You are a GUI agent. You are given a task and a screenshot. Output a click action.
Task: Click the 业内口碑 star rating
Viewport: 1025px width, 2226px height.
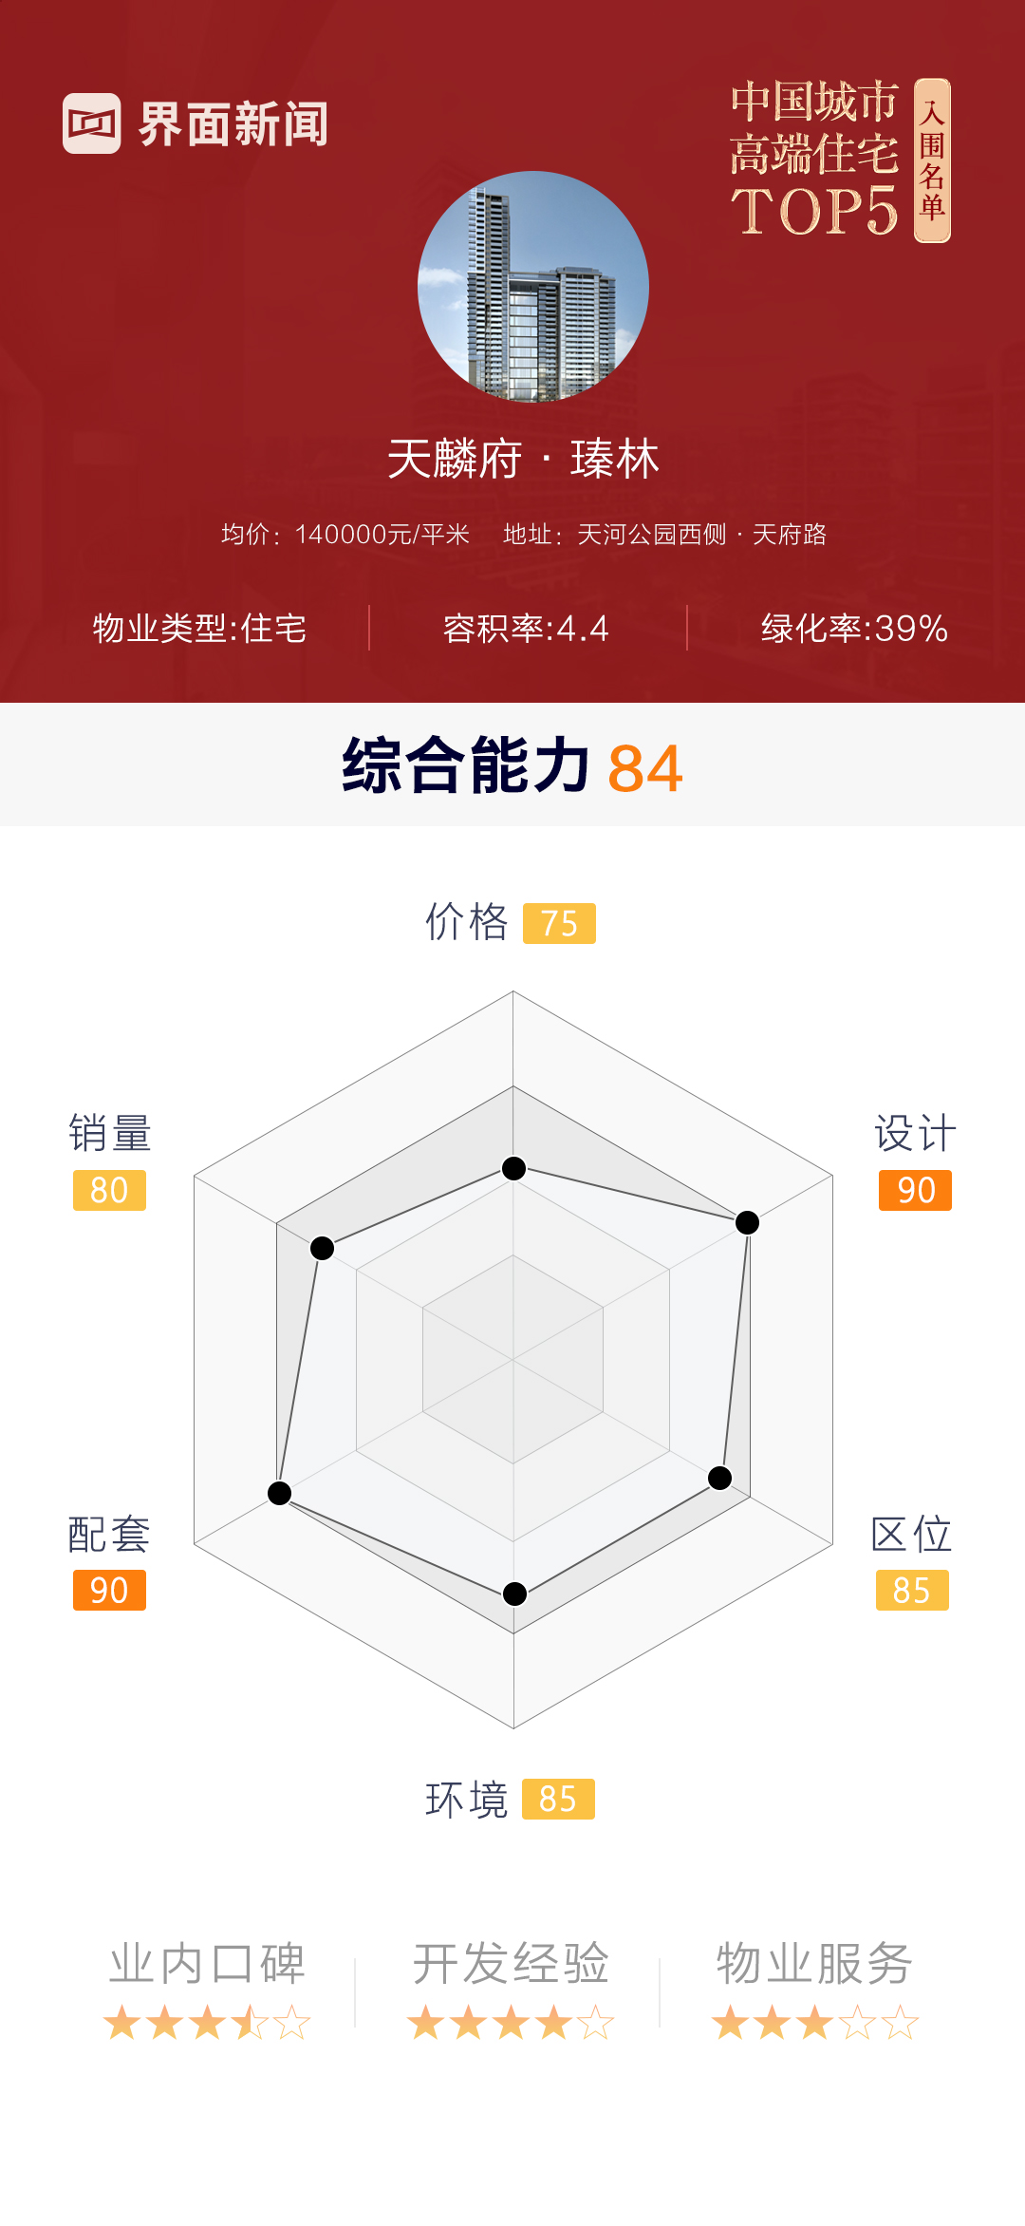[x=207, y=2023]
